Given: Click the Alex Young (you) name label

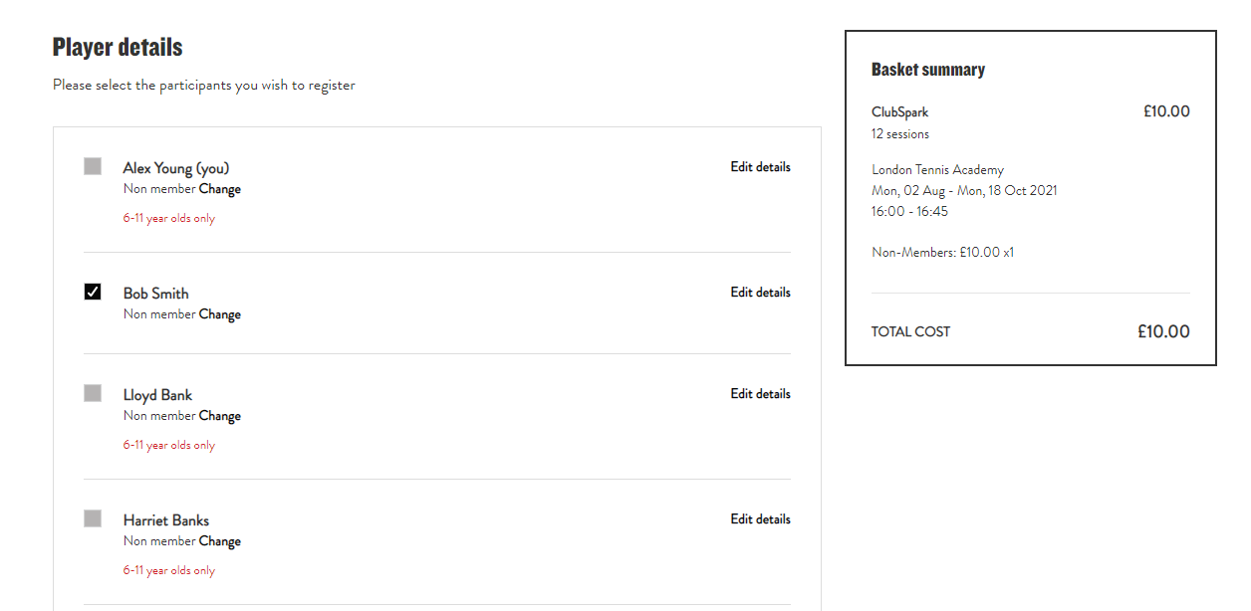Looking at the screenshot, I should [176, 168].
